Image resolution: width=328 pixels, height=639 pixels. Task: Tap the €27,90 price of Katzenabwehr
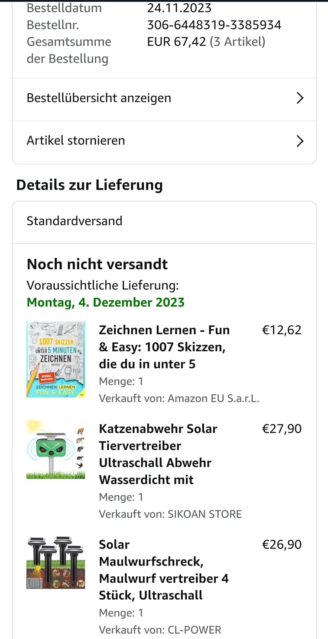click(282, 429)
